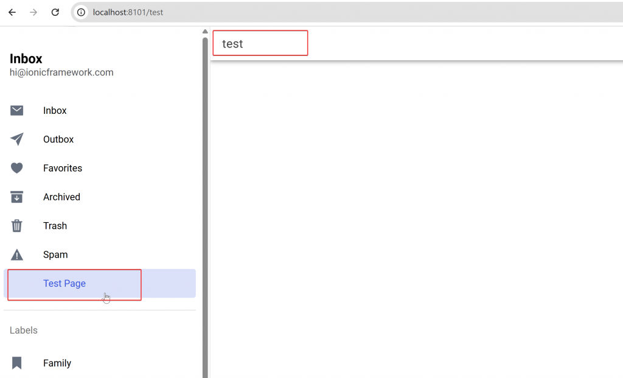Navigate to Archived in the sidebar
Screen dimensions: 623x378
click(x=61, y=197)
